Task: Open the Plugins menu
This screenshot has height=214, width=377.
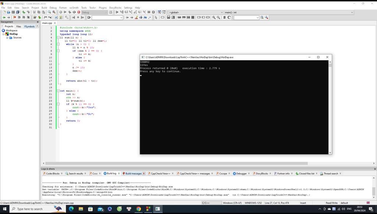Action: click(103, 8)
